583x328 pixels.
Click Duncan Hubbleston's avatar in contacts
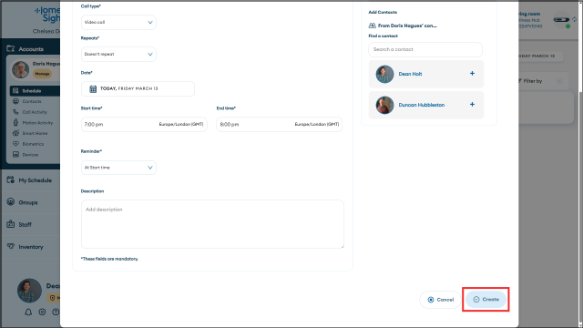384,105
